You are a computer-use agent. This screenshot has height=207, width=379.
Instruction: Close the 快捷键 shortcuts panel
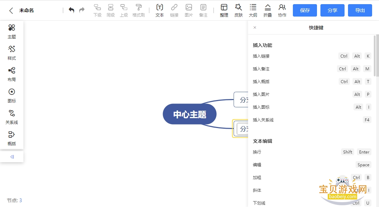(x=255, y=27)
